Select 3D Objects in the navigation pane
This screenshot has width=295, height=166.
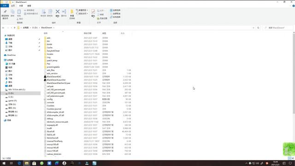click(12, 64)
